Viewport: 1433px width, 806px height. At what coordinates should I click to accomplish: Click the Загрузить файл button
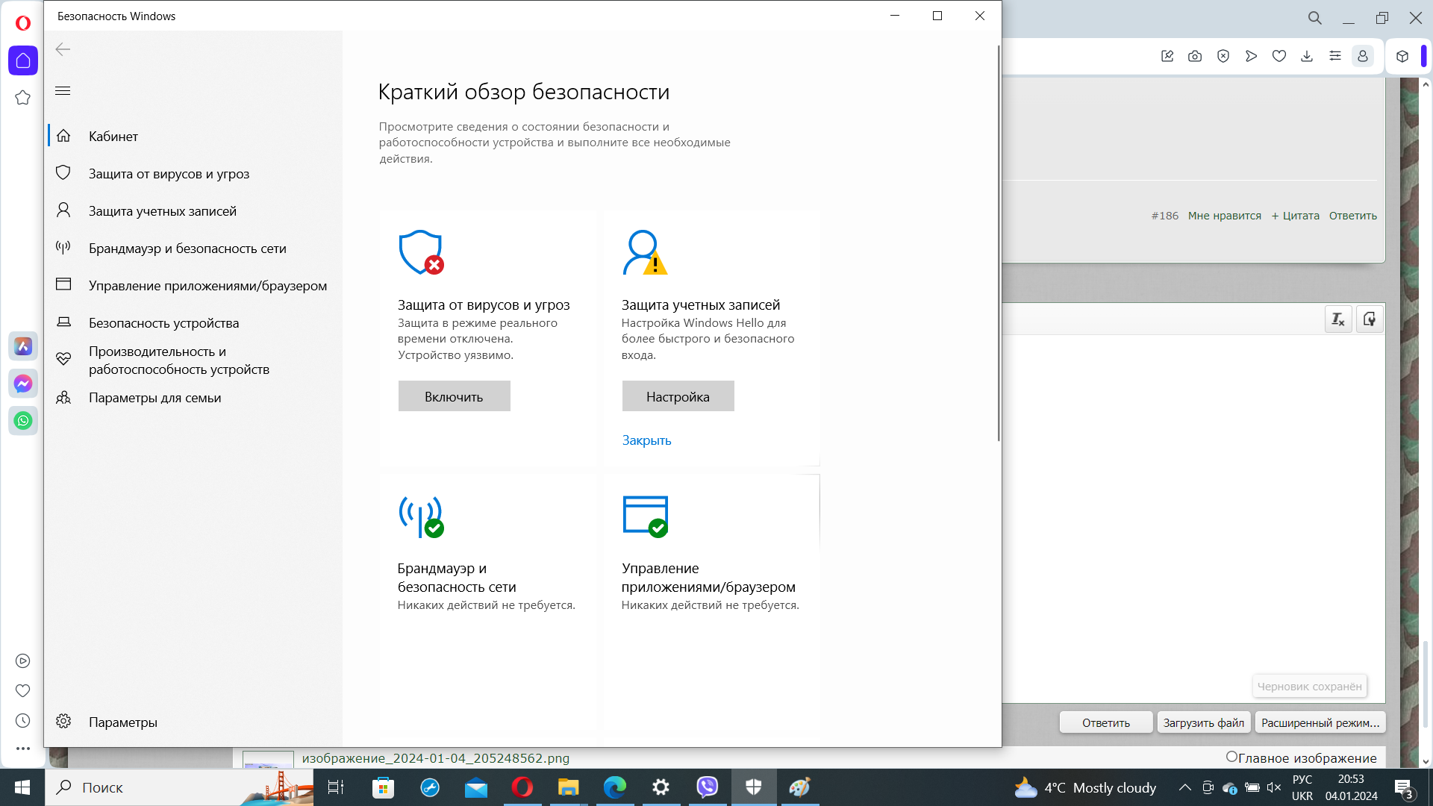click(1203, 722)
